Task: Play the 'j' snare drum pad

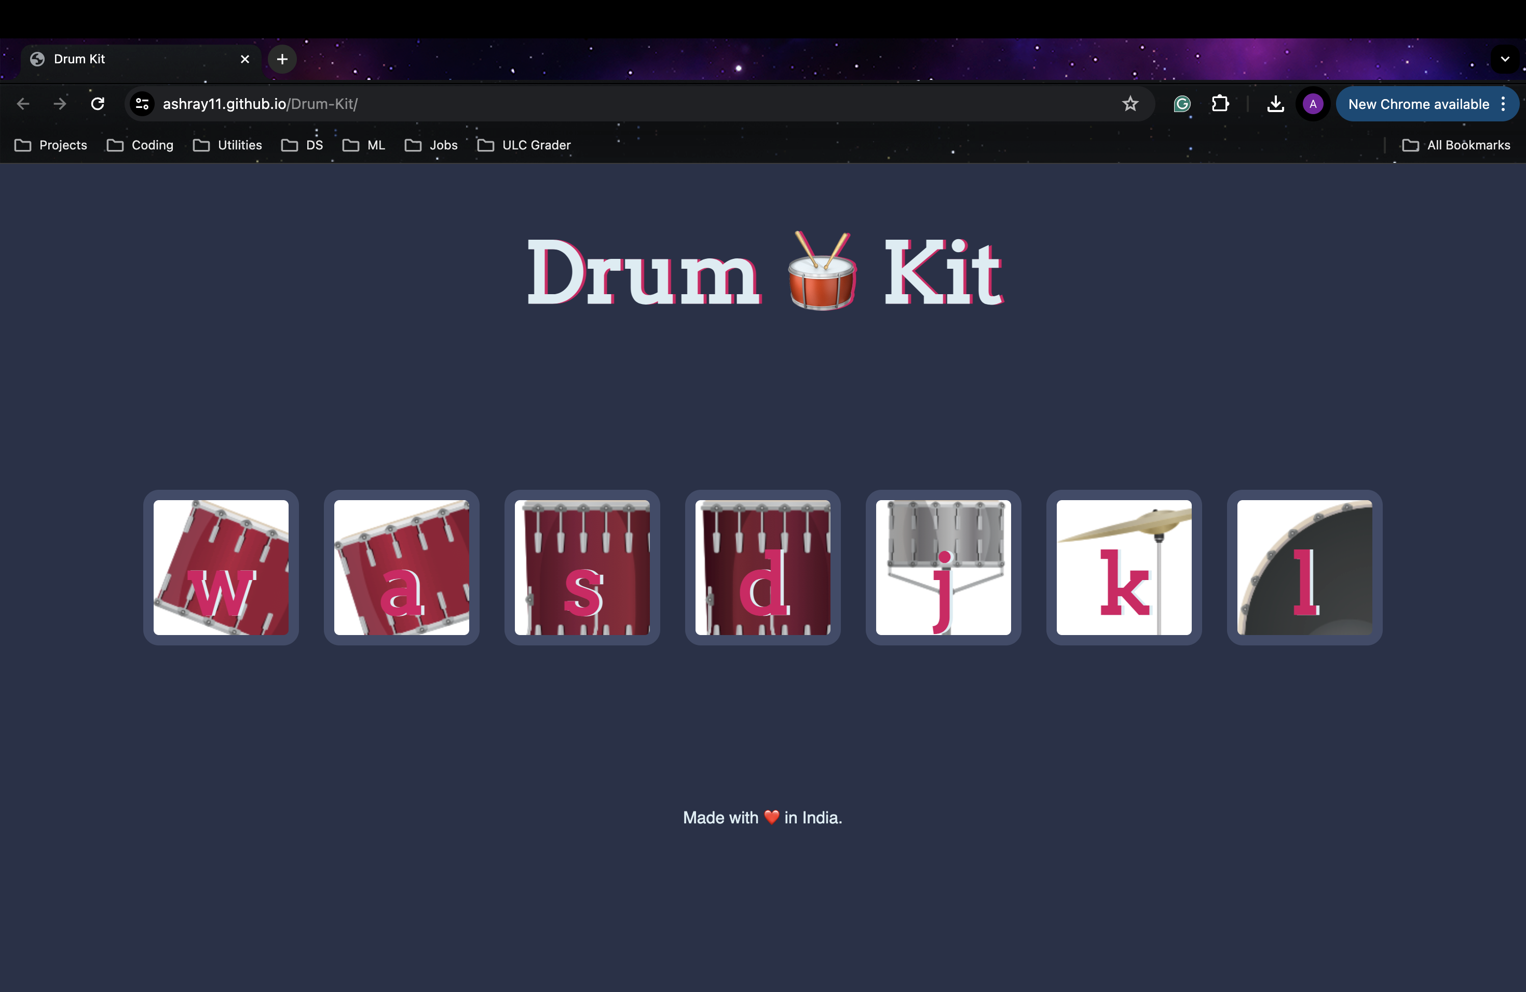Action: coord(943,568)
